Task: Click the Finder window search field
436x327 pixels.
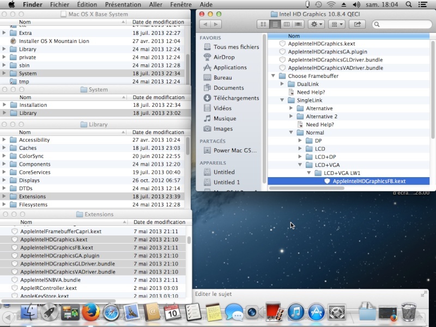Action: [x=402, y=24]
